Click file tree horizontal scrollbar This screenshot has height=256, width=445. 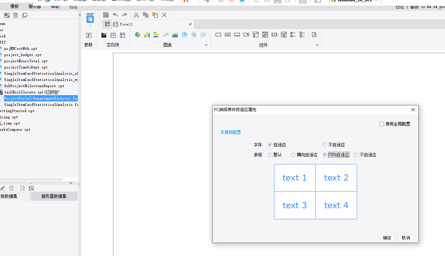coord(31,179)
